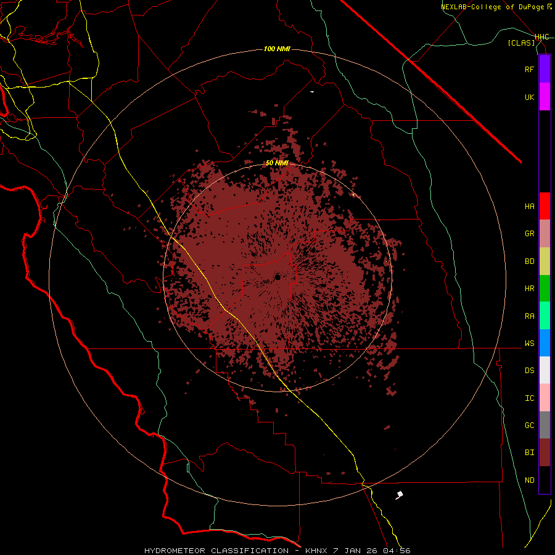The width and height of the screenshot is (555, 555).
Task: Click the DS legend label
Action: pyautogui.click(x=529, y=370)
